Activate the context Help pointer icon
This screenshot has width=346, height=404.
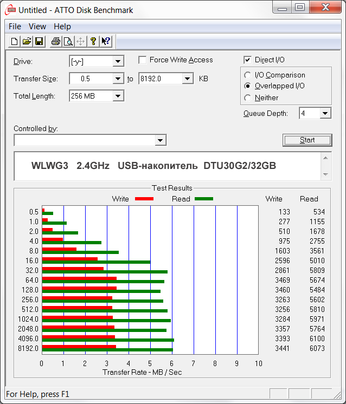(x=106, y=41)
